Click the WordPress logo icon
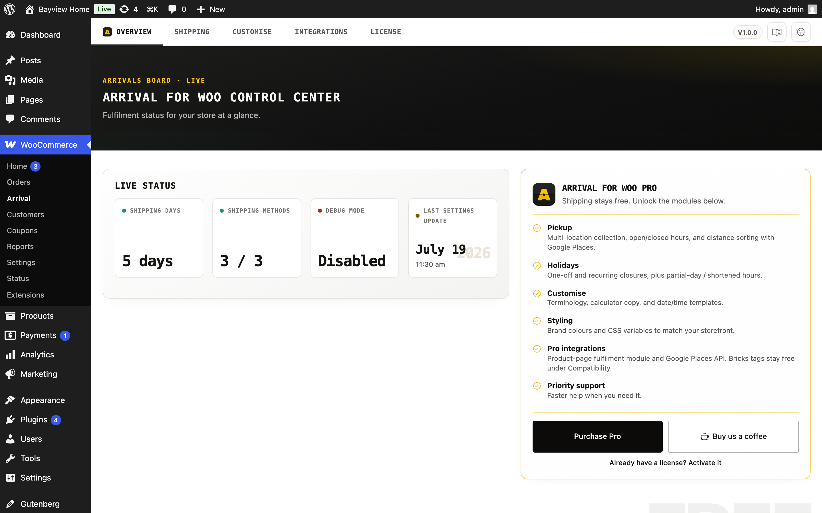This screenshot has height=513, width=822. 10,9
